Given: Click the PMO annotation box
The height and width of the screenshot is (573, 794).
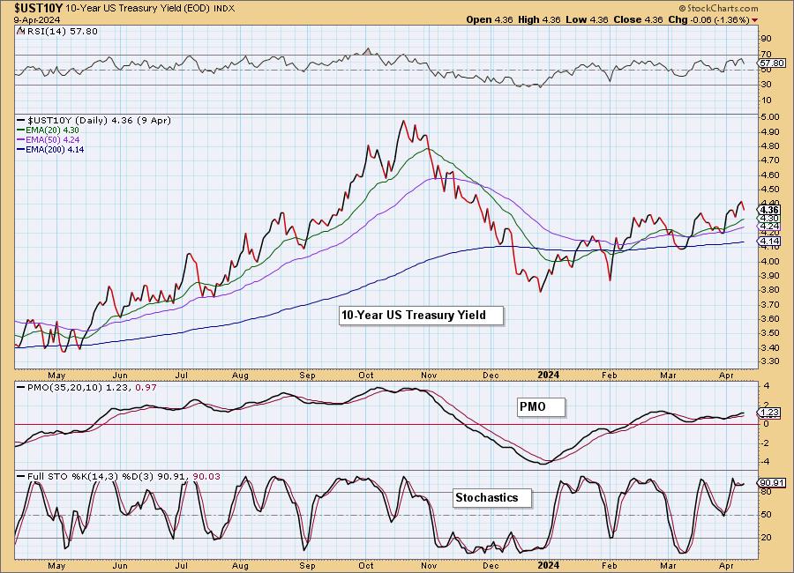Looking at the screenshot, I should click(x=541, y=407).
